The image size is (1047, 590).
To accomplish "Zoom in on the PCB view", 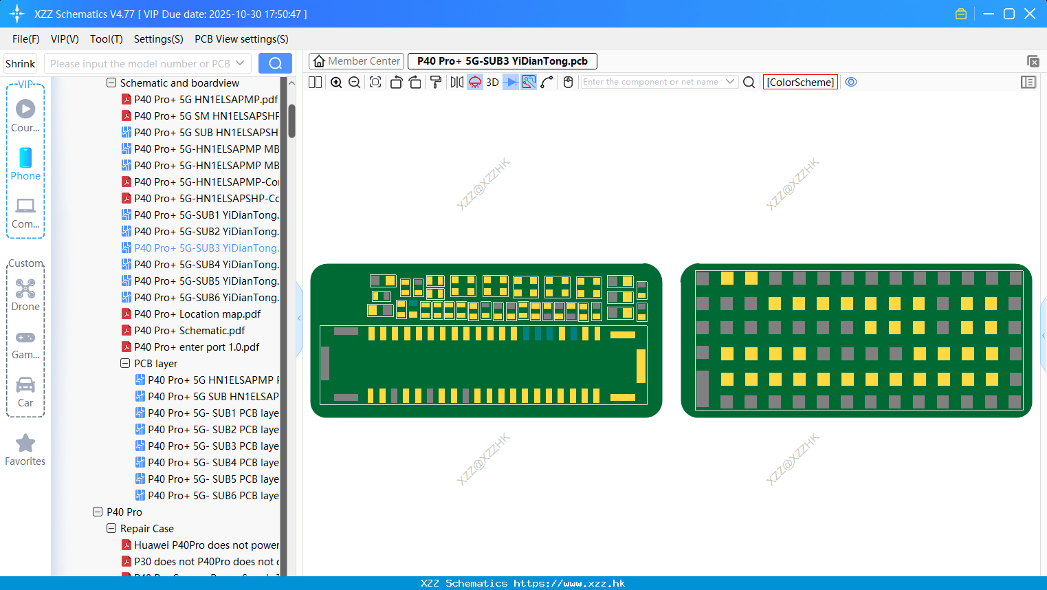I will click(336, 82).
